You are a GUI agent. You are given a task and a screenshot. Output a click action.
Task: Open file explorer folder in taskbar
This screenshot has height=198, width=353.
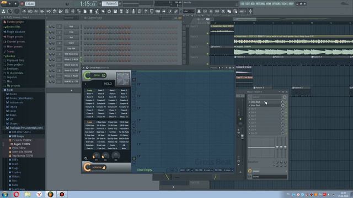click(28, 194)
